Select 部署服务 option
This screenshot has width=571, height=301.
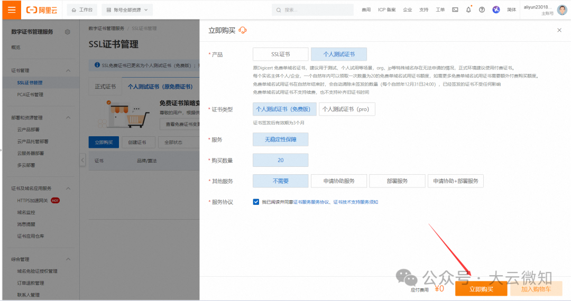coord(397,181)
